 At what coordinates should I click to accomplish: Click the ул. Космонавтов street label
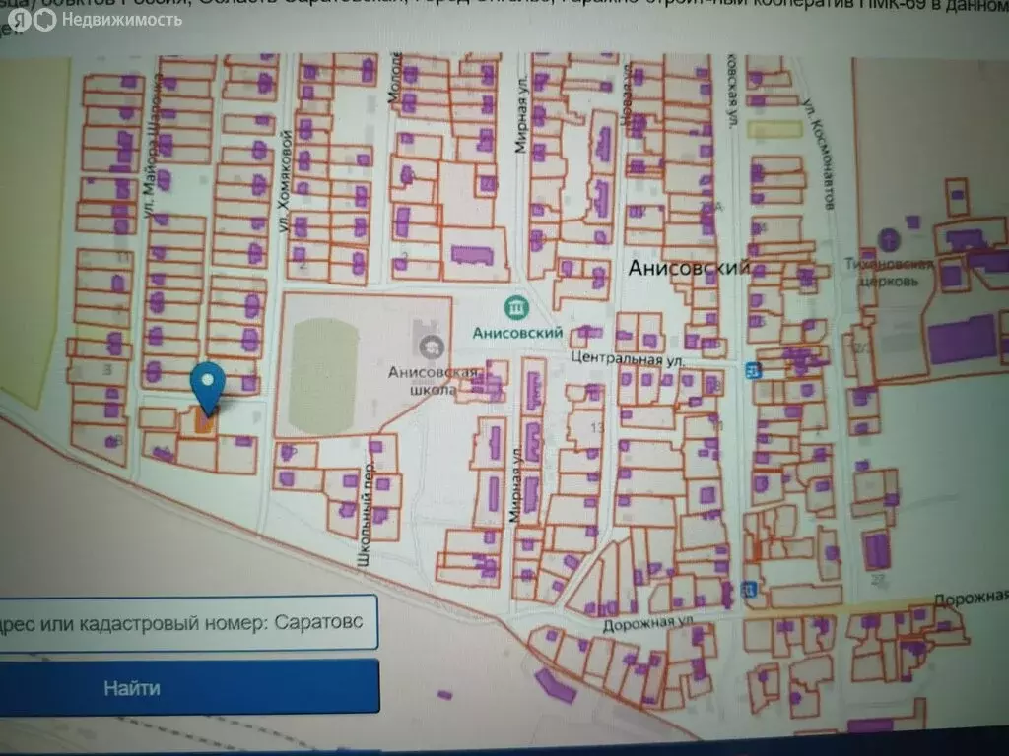click(x=818, y=155)
